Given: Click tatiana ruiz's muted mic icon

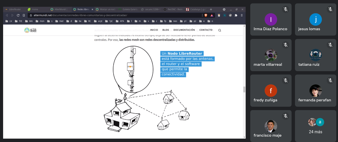Looking at the screenshot, I should point(330,45).
